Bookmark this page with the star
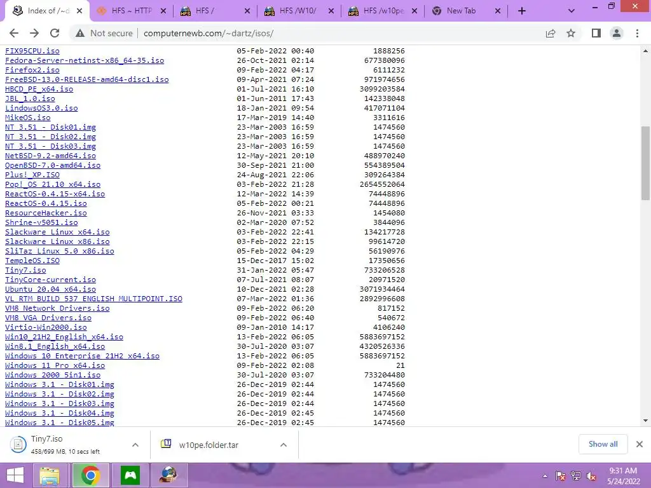The width and height of the screenshot is (651, 488). click(x=571, y=33)
